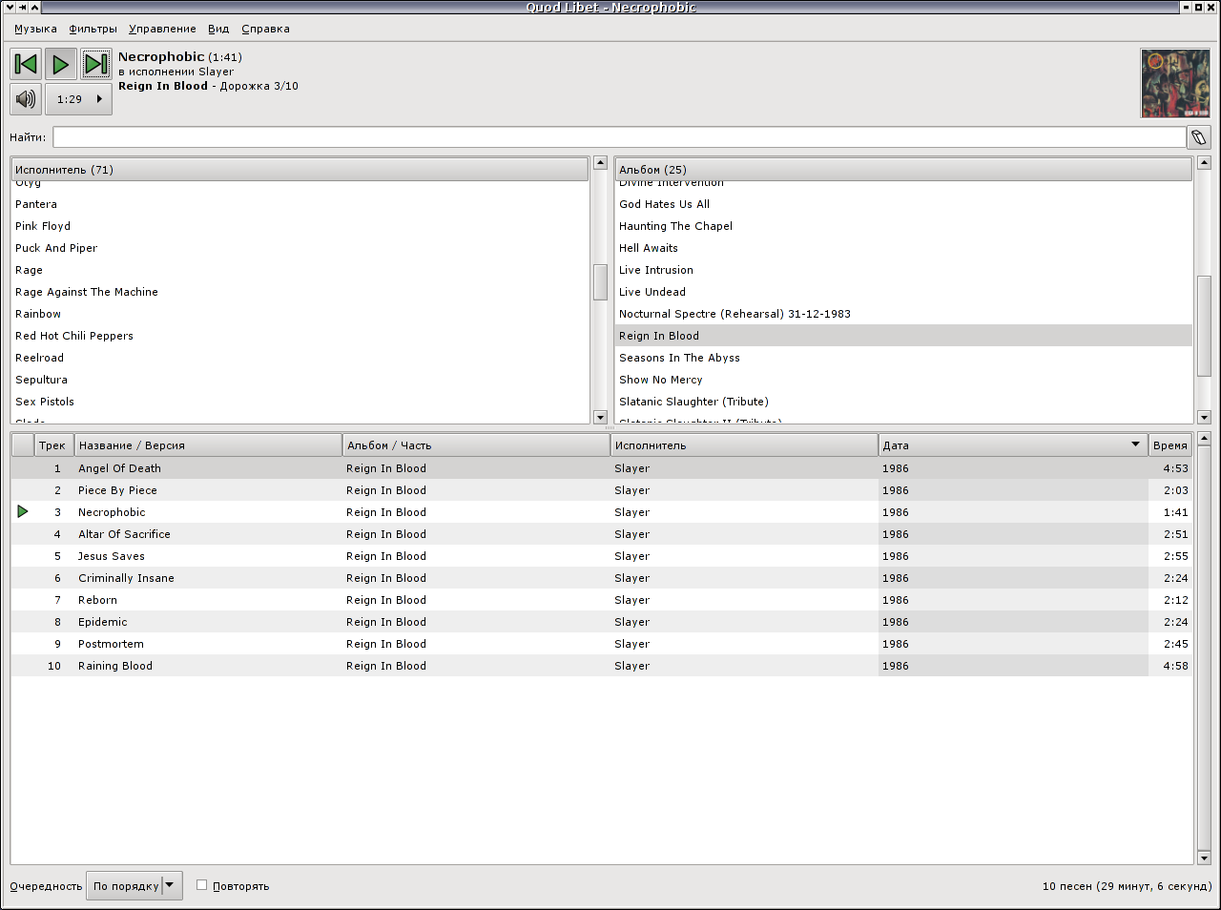The height and width of the screenshot is (910, 1221).
Task: Select Reign In Blood in the album list
Action: pyautogui.click(x=903, y=336)
